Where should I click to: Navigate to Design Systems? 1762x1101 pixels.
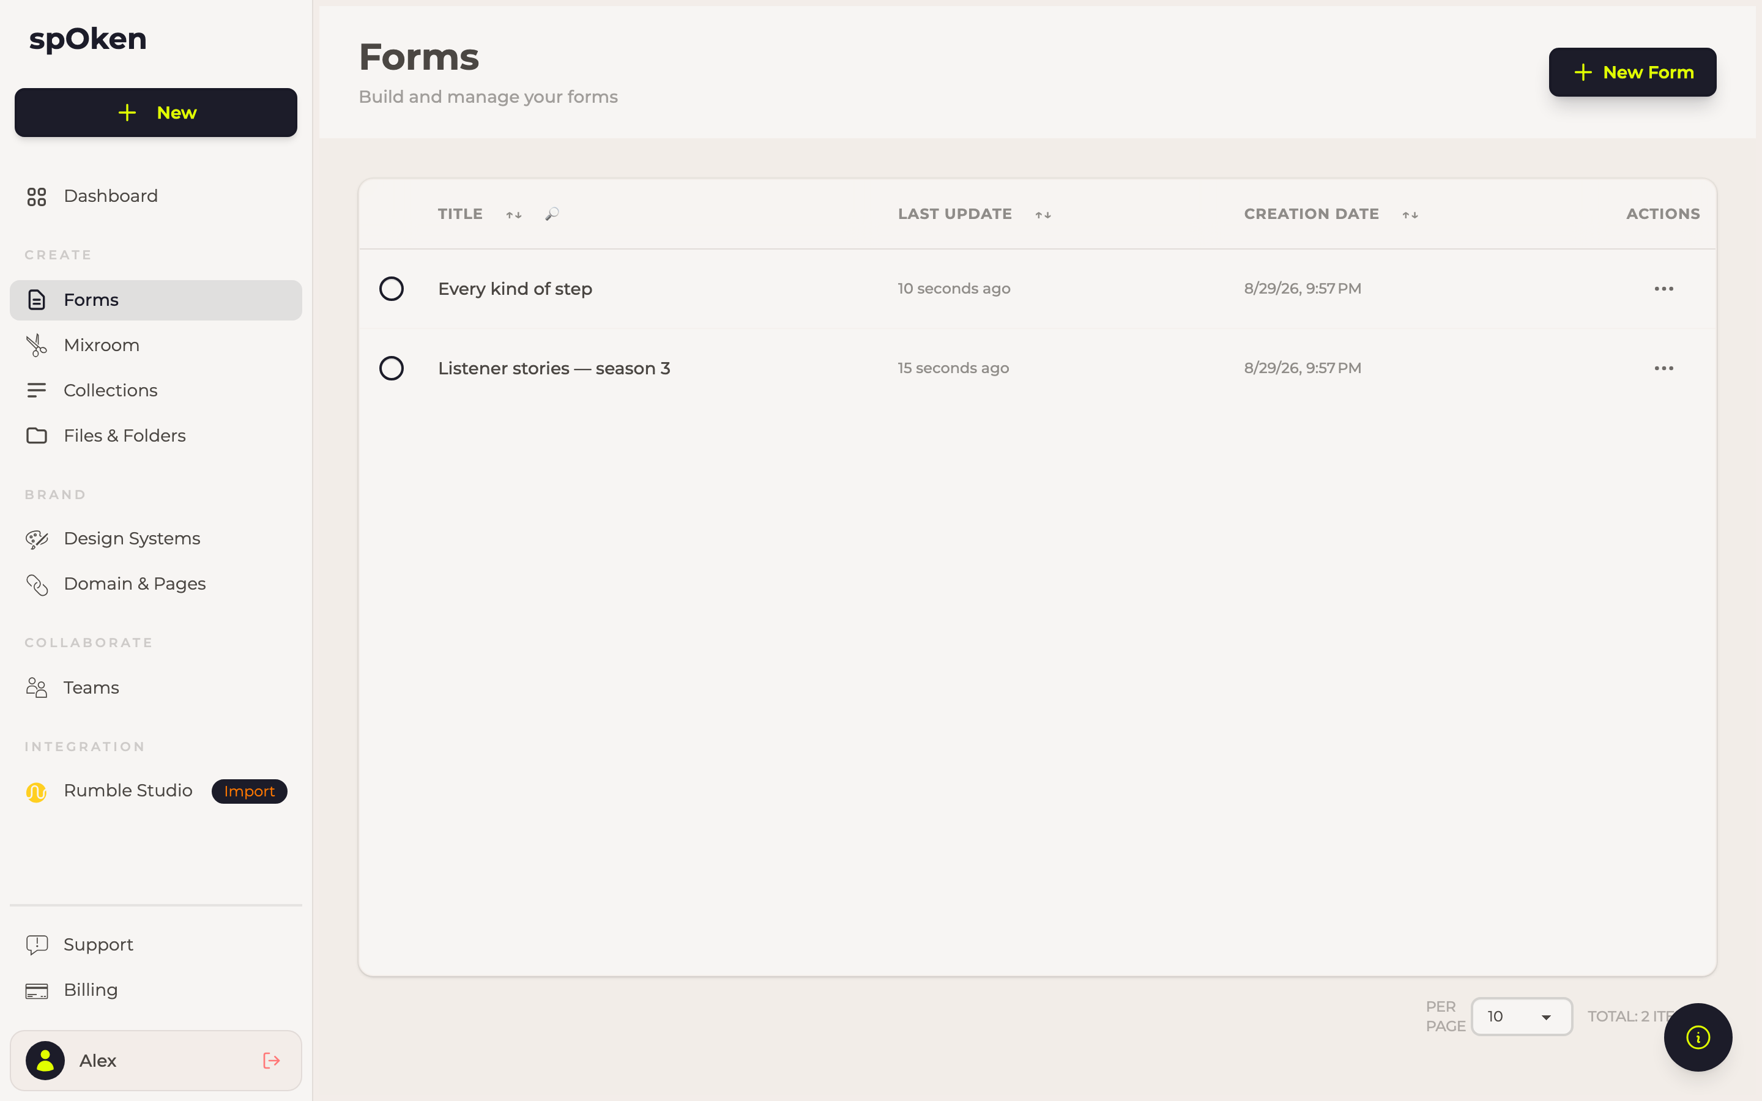[x=156, y=539]
